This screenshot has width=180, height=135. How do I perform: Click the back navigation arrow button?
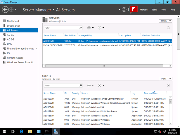(x=5, y=10)
